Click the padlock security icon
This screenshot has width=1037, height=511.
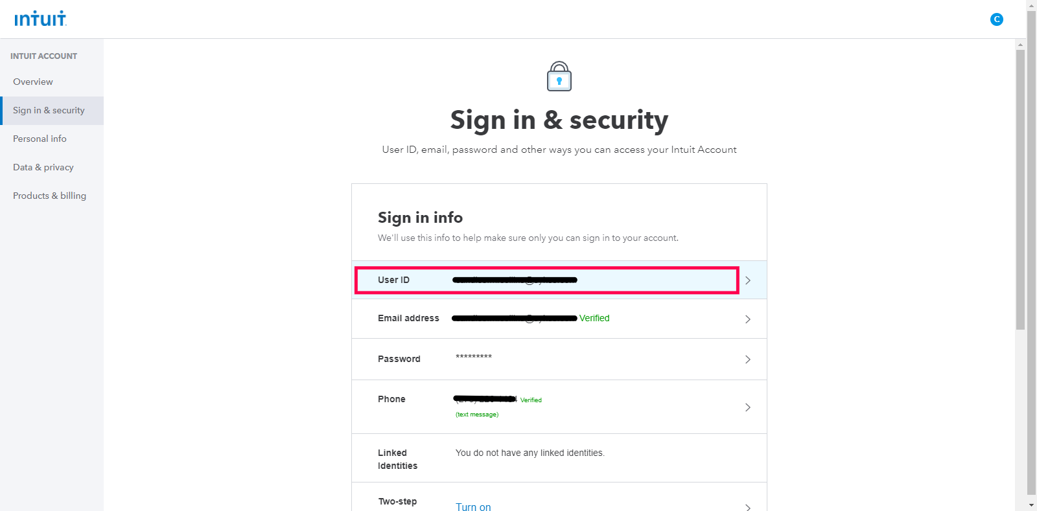(559, 76)
